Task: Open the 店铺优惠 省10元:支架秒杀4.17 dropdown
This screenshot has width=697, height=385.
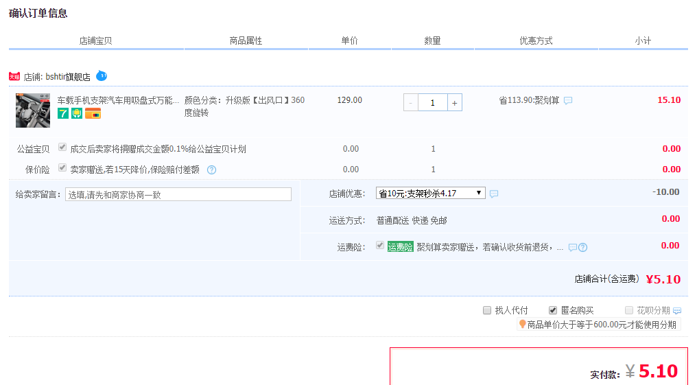Action: [430, 193]
